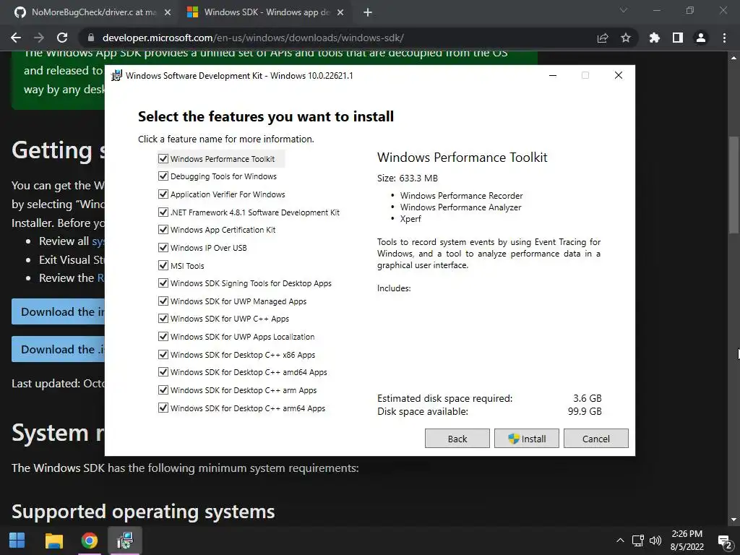This screenshot has height=555, width=740.
Task: Open File Explorer from taskbar
Action: pyautogui.click(x=53, y=541)
